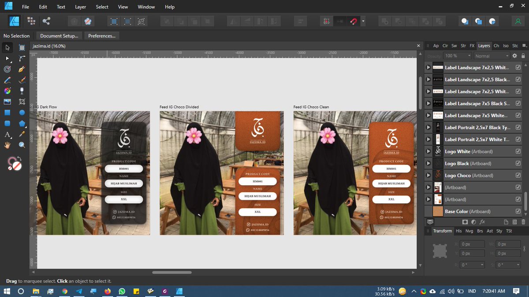Select the Vector Brush tool

22,80
